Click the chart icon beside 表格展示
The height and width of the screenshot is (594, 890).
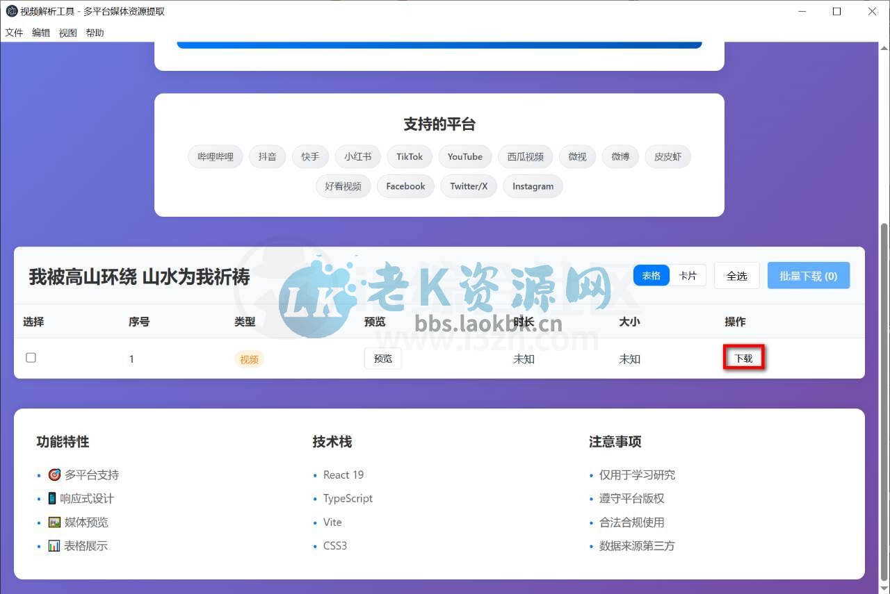54,545
